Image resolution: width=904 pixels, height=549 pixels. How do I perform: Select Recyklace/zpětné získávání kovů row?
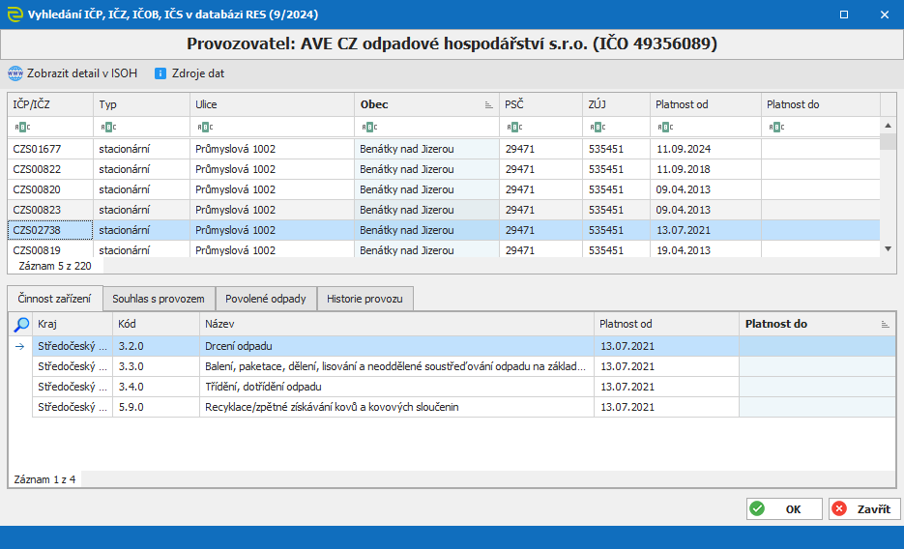pyautogui.click(x=463, y=407)
